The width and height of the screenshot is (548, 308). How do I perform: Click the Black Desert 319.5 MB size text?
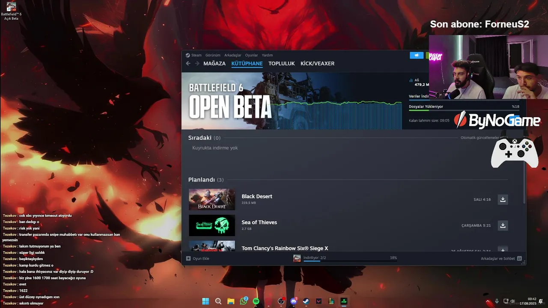pos(249,203)
